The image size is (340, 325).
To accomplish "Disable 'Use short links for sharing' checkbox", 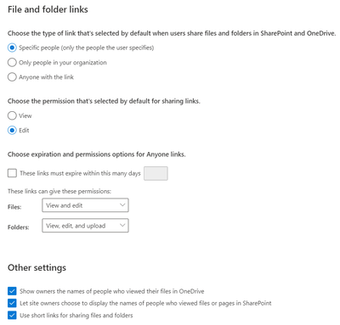I will click(12, 315).
